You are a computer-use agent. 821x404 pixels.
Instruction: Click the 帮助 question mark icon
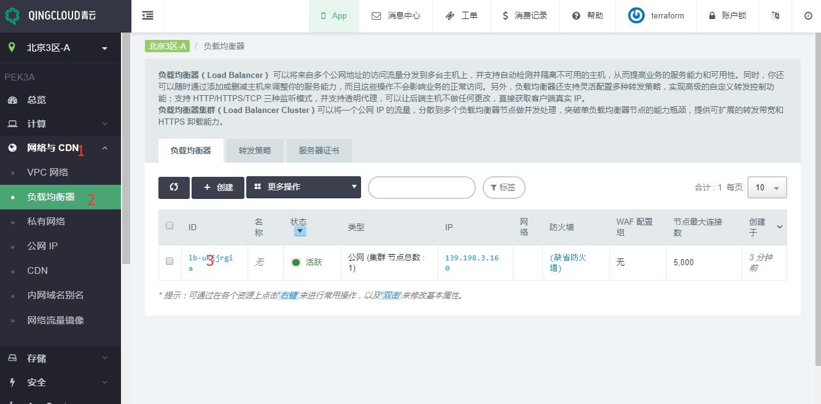[576, 16]
